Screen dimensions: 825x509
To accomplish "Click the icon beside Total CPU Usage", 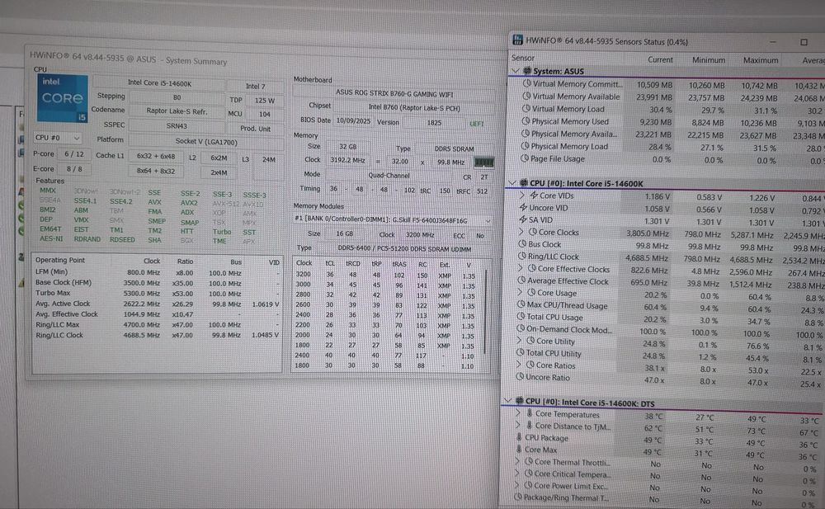I will pyautogui.click(x=521, y=316).
